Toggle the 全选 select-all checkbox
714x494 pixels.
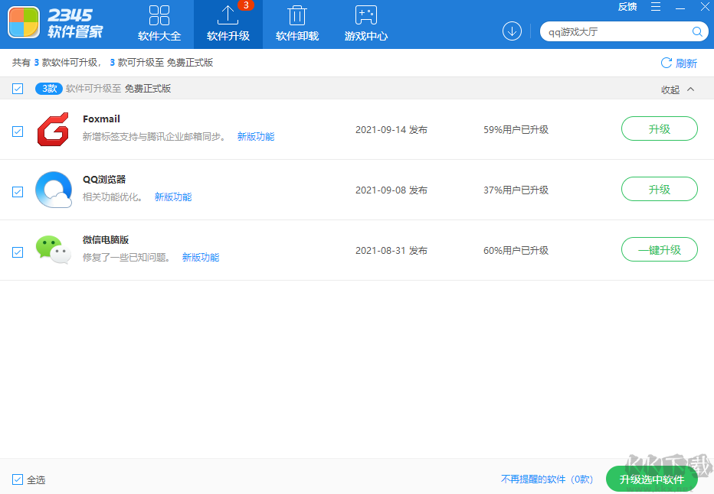click(x=16, y=479)
